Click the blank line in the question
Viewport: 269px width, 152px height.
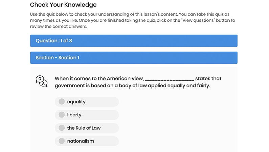169,79
